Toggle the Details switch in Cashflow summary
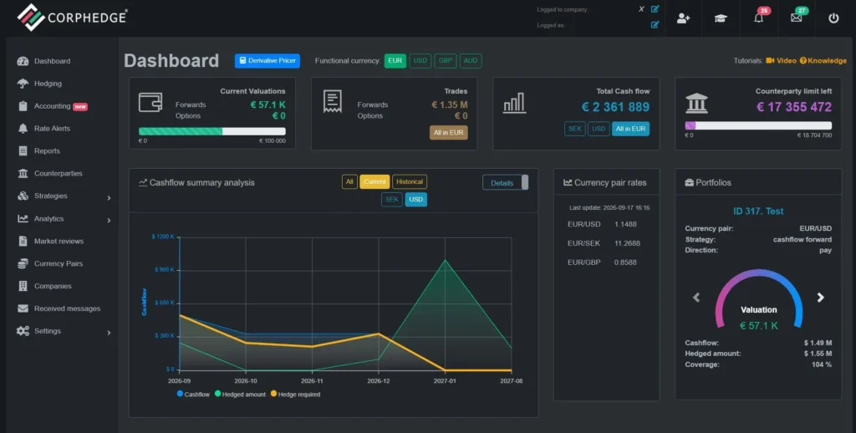Screen dimensions: 856x433 click(506, 182)
